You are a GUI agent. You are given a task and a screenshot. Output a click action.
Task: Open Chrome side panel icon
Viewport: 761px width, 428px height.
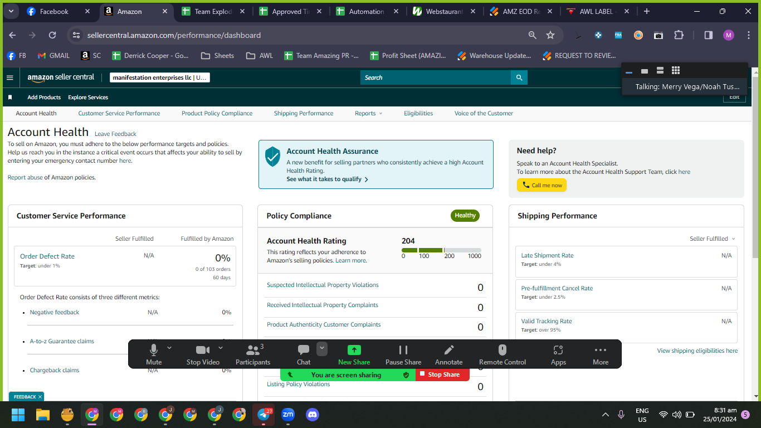709,35
